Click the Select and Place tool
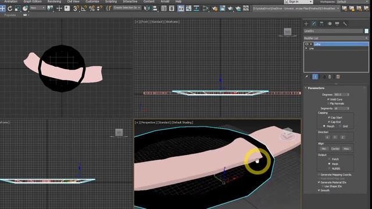 (x=25, y=9)
